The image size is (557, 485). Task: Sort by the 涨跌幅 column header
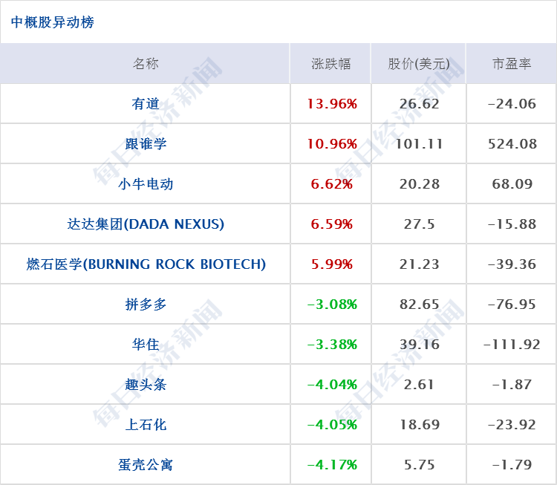[x=331, y=64]
